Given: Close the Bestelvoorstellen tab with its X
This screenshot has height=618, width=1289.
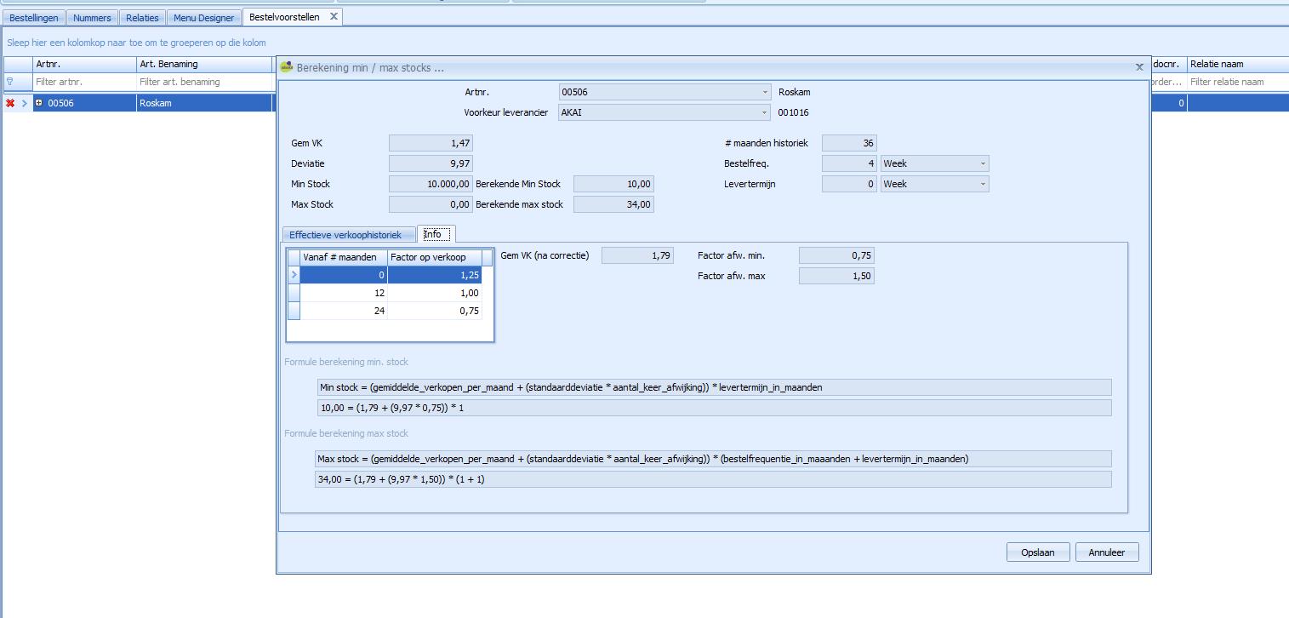Looking at the screenshot, I should click(x=334, y=16).
